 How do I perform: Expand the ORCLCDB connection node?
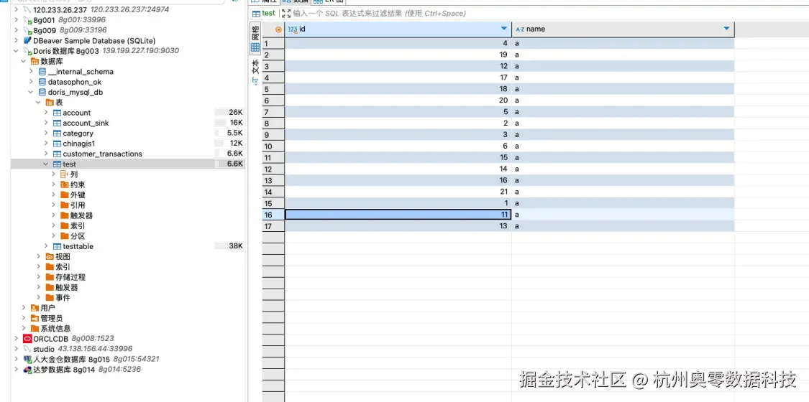point(16,339)
